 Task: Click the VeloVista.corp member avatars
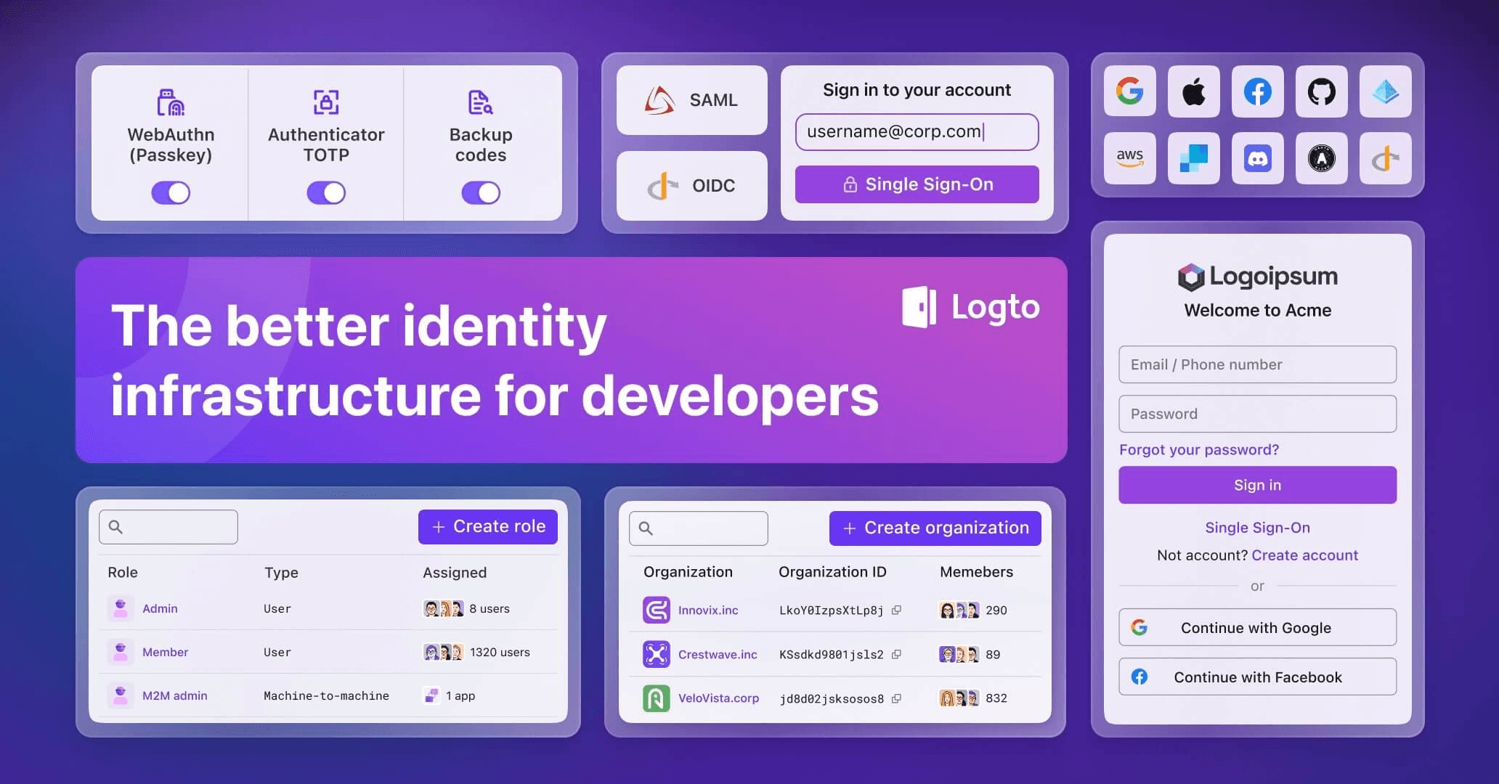coord(959,698)
